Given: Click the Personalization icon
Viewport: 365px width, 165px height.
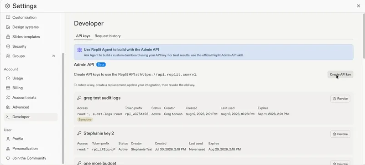Looking at the screenshot, I should point(8,149).
